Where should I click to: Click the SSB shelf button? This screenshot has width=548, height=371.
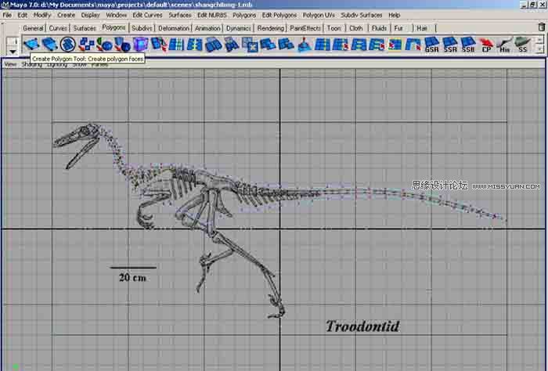[468, 45]
